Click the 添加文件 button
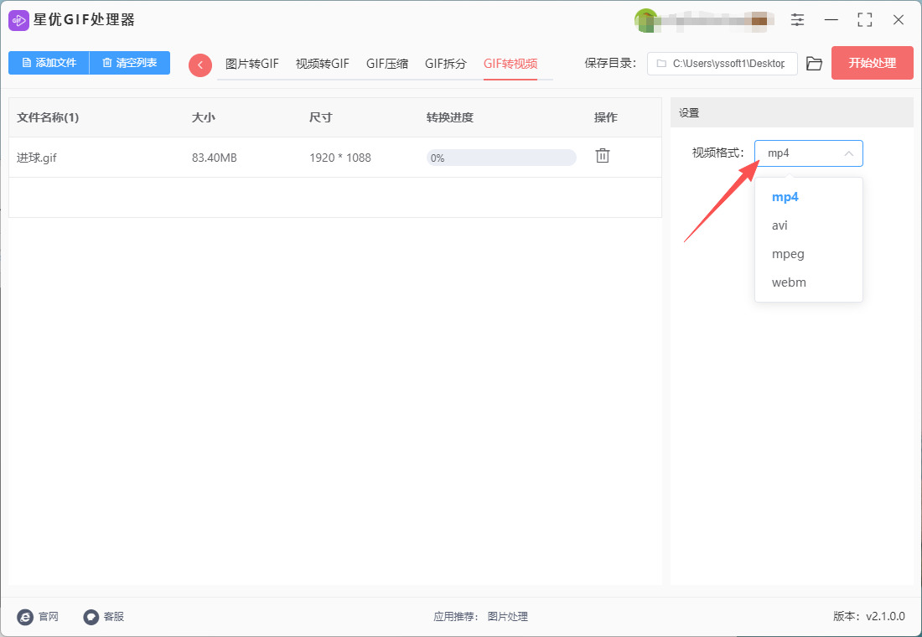The height and width of the screenshot is (637, 922). pos(49,63)
